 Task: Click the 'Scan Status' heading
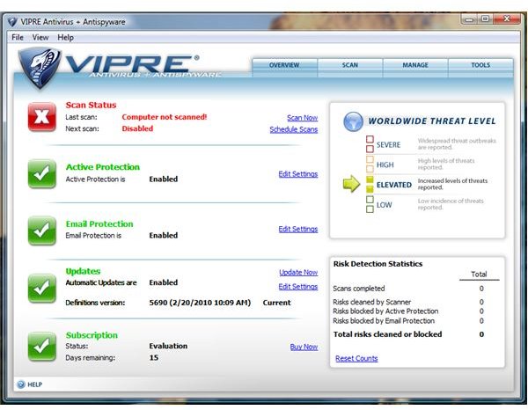[x=91, y=105]
